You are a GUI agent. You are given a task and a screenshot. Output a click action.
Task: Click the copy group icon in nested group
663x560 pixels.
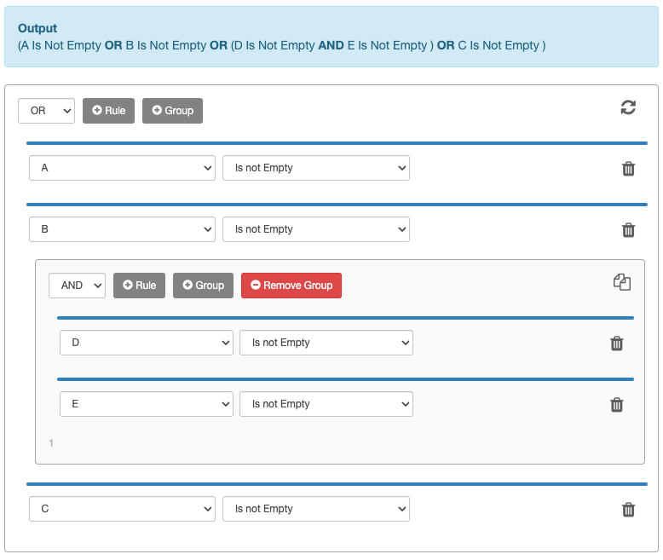[x=622, y=282]
